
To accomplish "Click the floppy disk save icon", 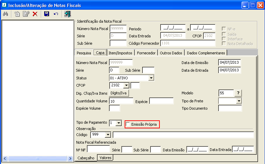I will point(47,14).
